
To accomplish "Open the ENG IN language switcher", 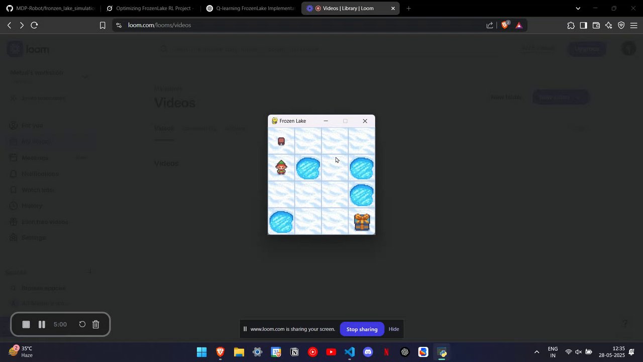I will coord(553,352).
